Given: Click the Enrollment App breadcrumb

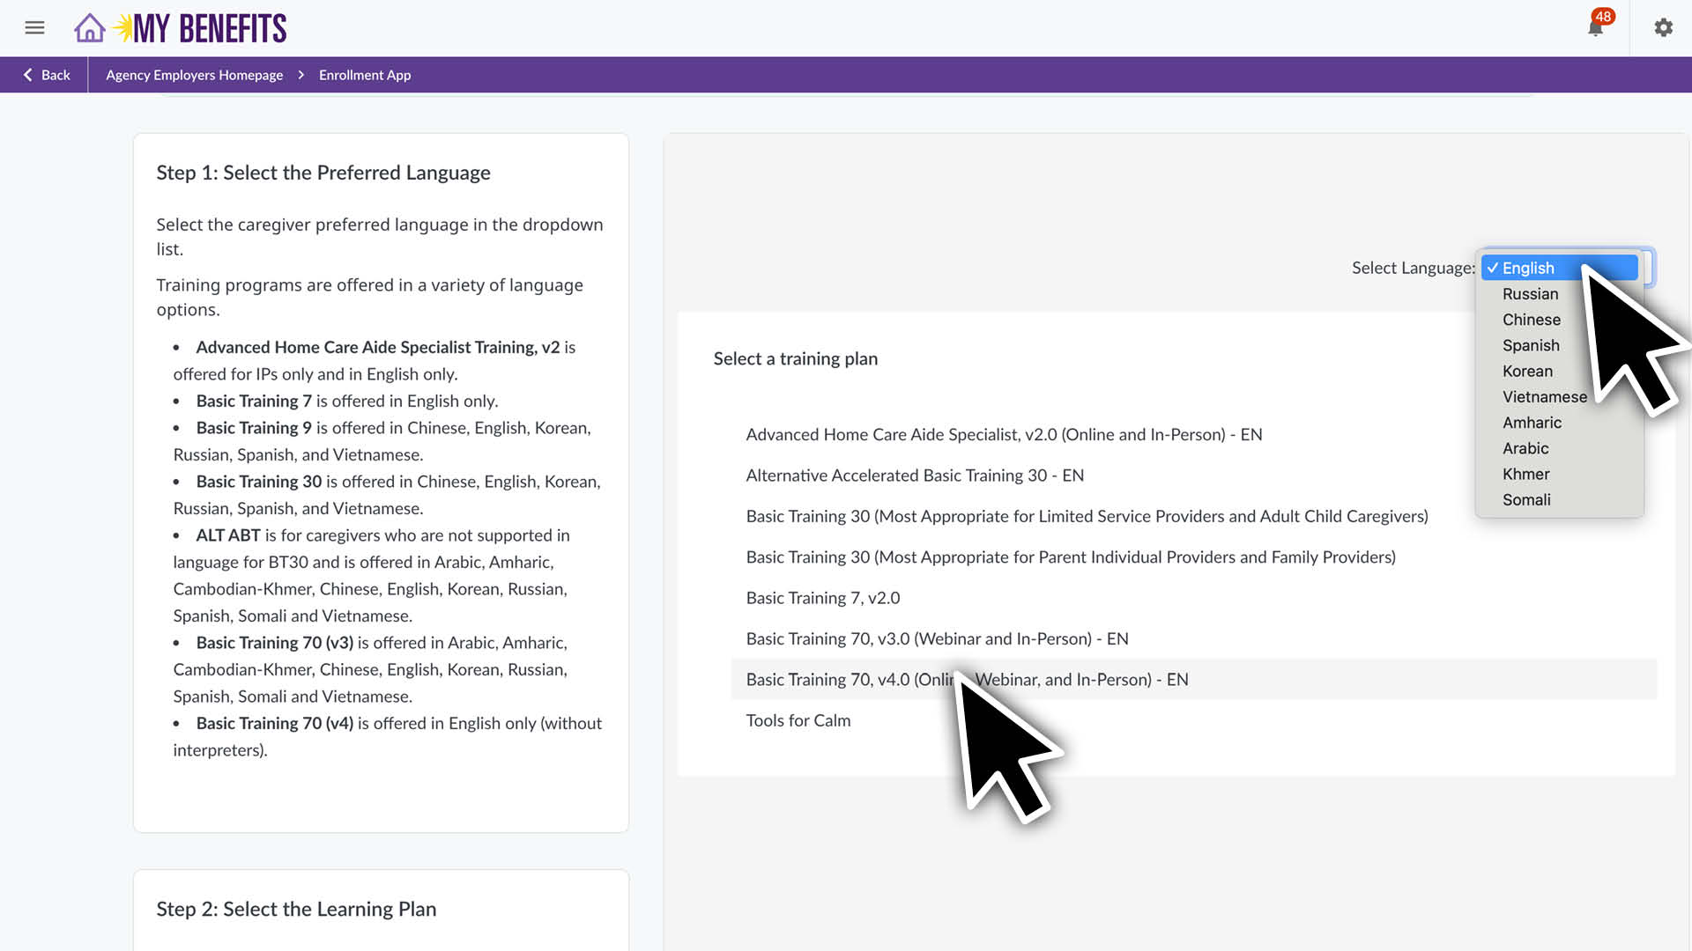Looking at the screenshot, I should 364,75.
